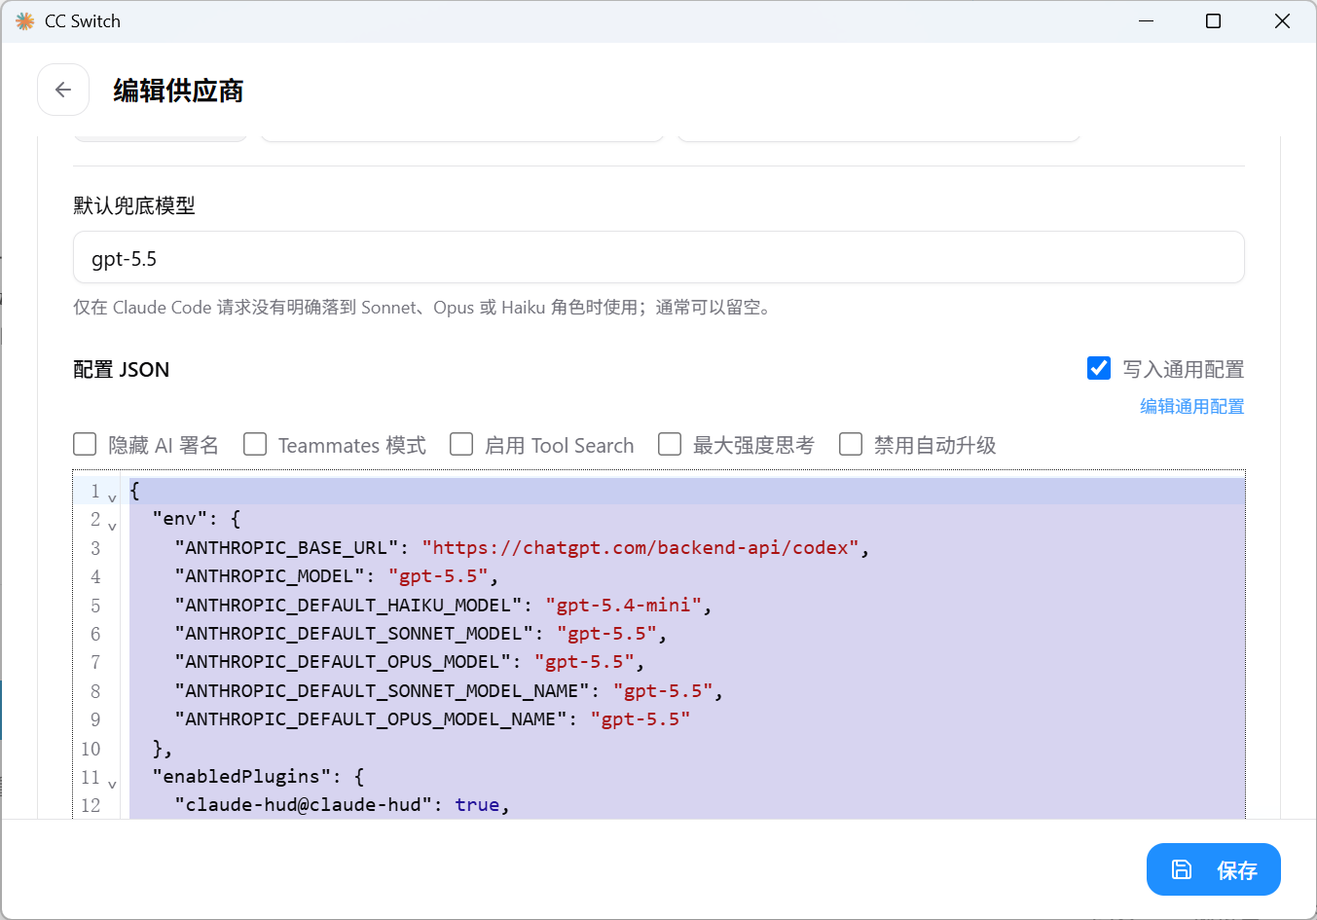Screen dimensions: 1317x920
Task: Click the ANTHROPIC_BASE_URL value in the editor
Action: click(640, 547)
